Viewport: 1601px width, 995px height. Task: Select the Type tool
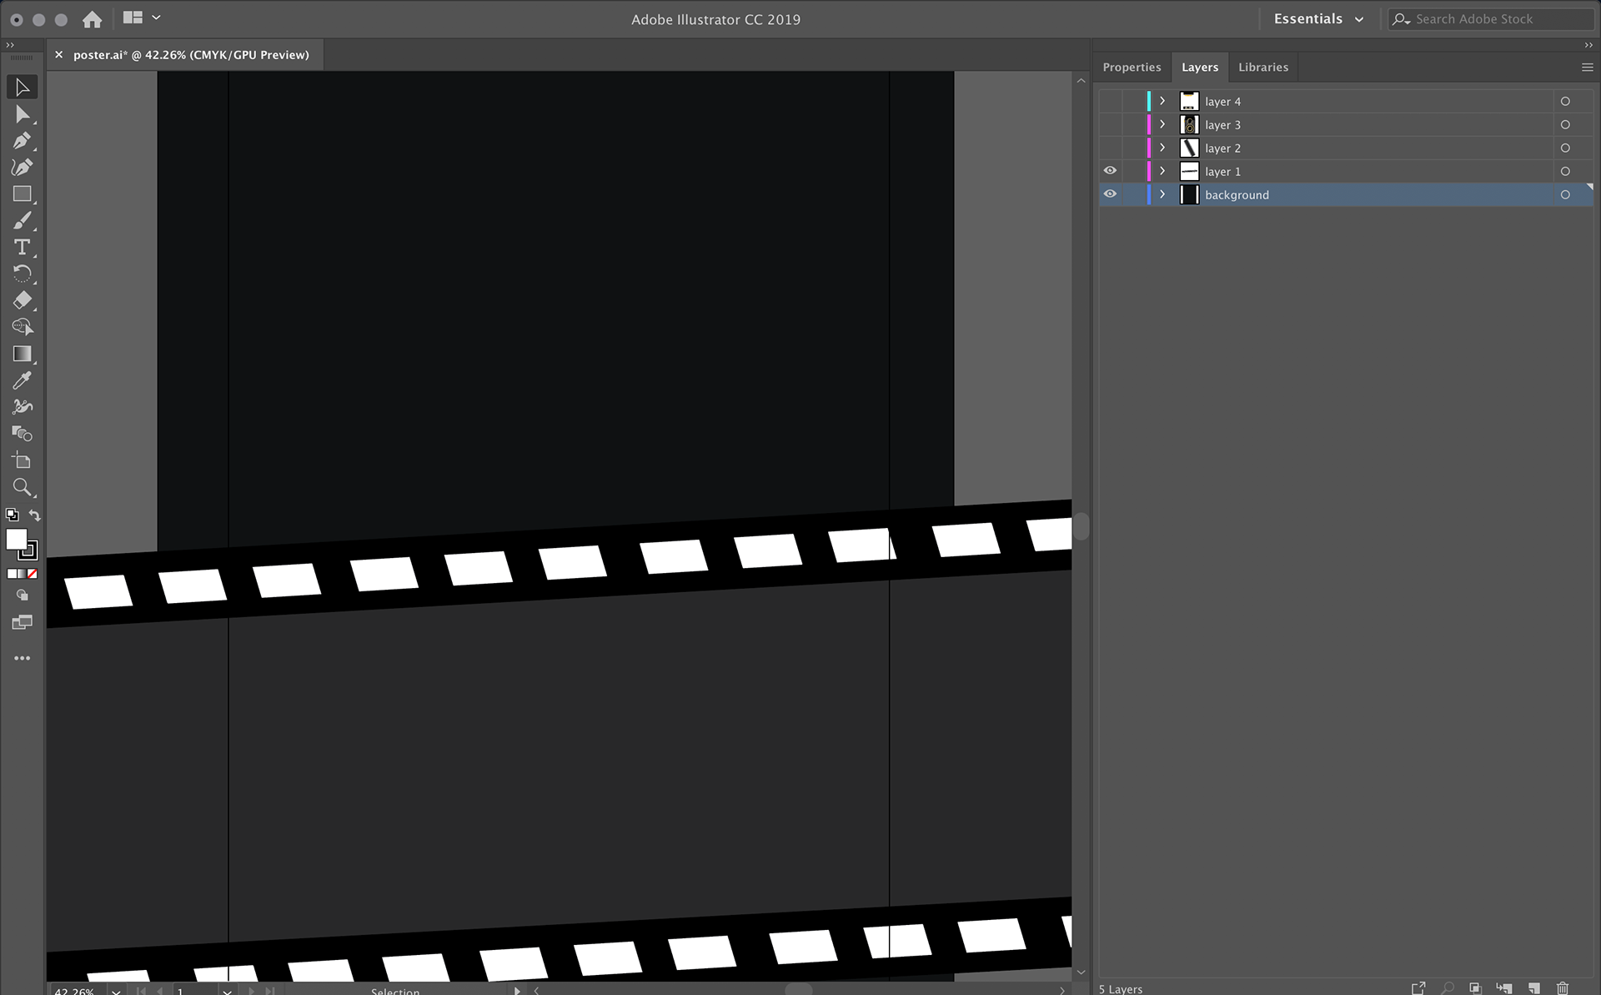coord(23,248)
